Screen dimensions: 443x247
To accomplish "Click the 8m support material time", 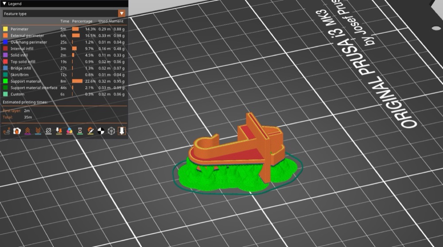I will click(x=63, y=81).
